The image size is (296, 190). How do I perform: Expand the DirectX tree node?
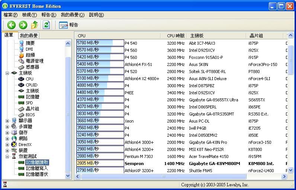click(x=7, y=145)
